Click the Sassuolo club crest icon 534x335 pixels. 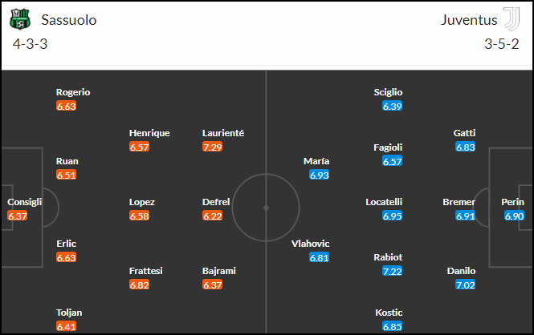pyautogui.click(x=20, y=19)
